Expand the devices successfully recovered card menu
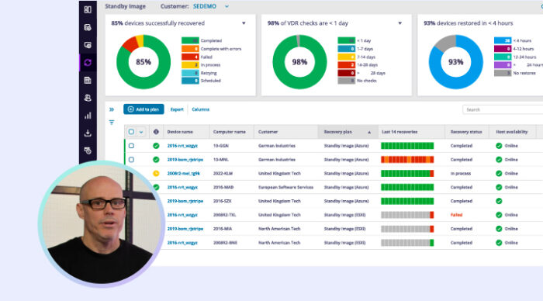Screen dimensions: 543x301 pos(244,23)
